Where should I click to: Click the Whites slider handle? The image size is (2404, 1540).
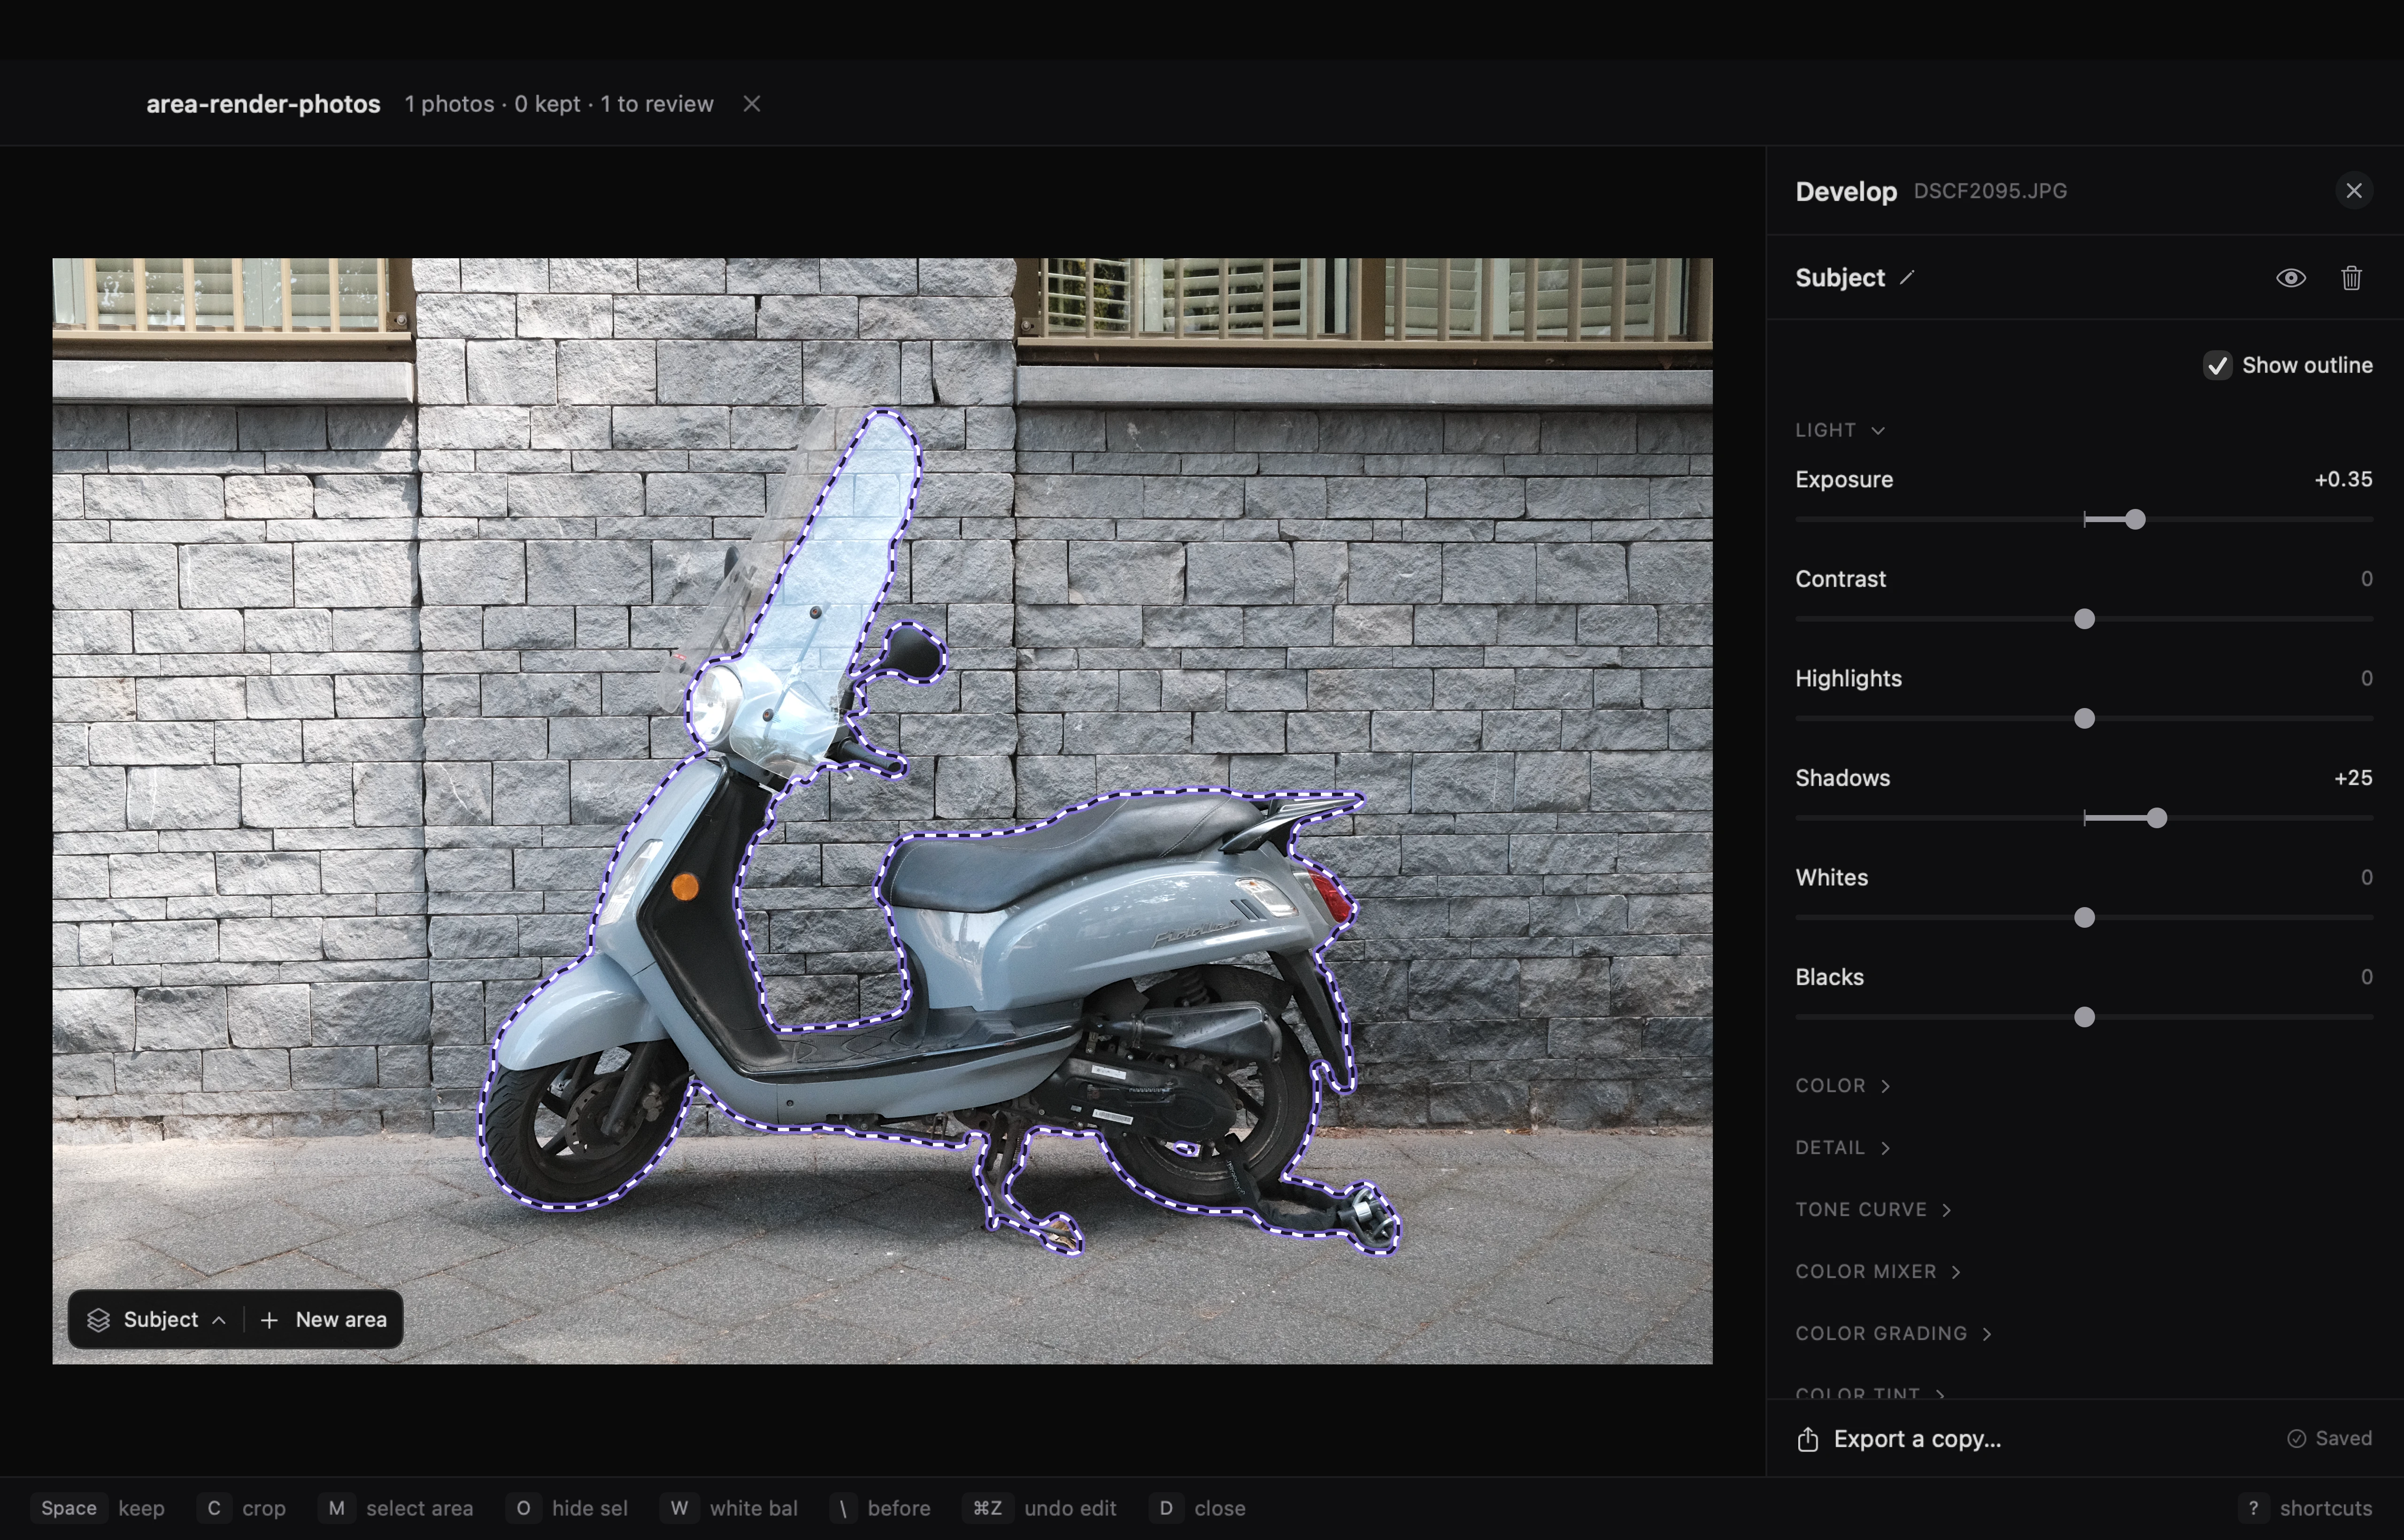click(2084, 918)
